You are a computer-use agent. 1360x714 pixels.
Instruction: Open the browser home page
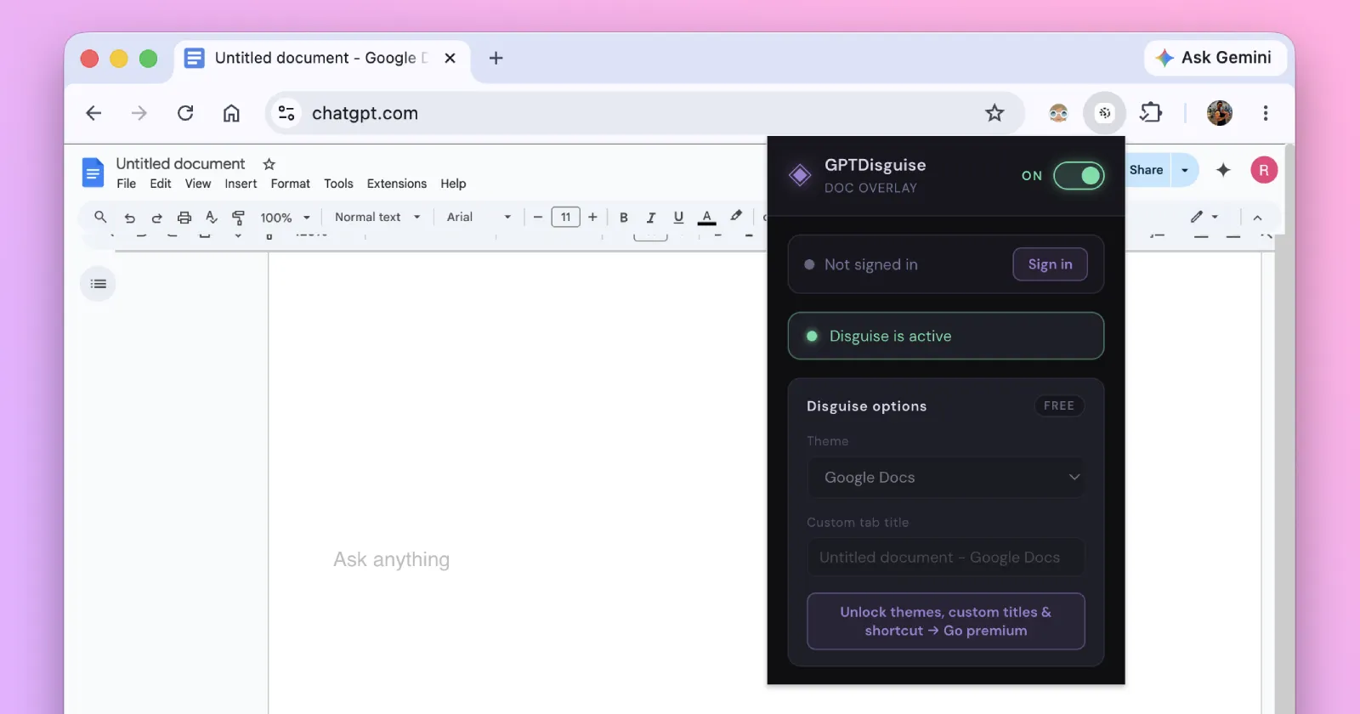[x=231, y=113]
